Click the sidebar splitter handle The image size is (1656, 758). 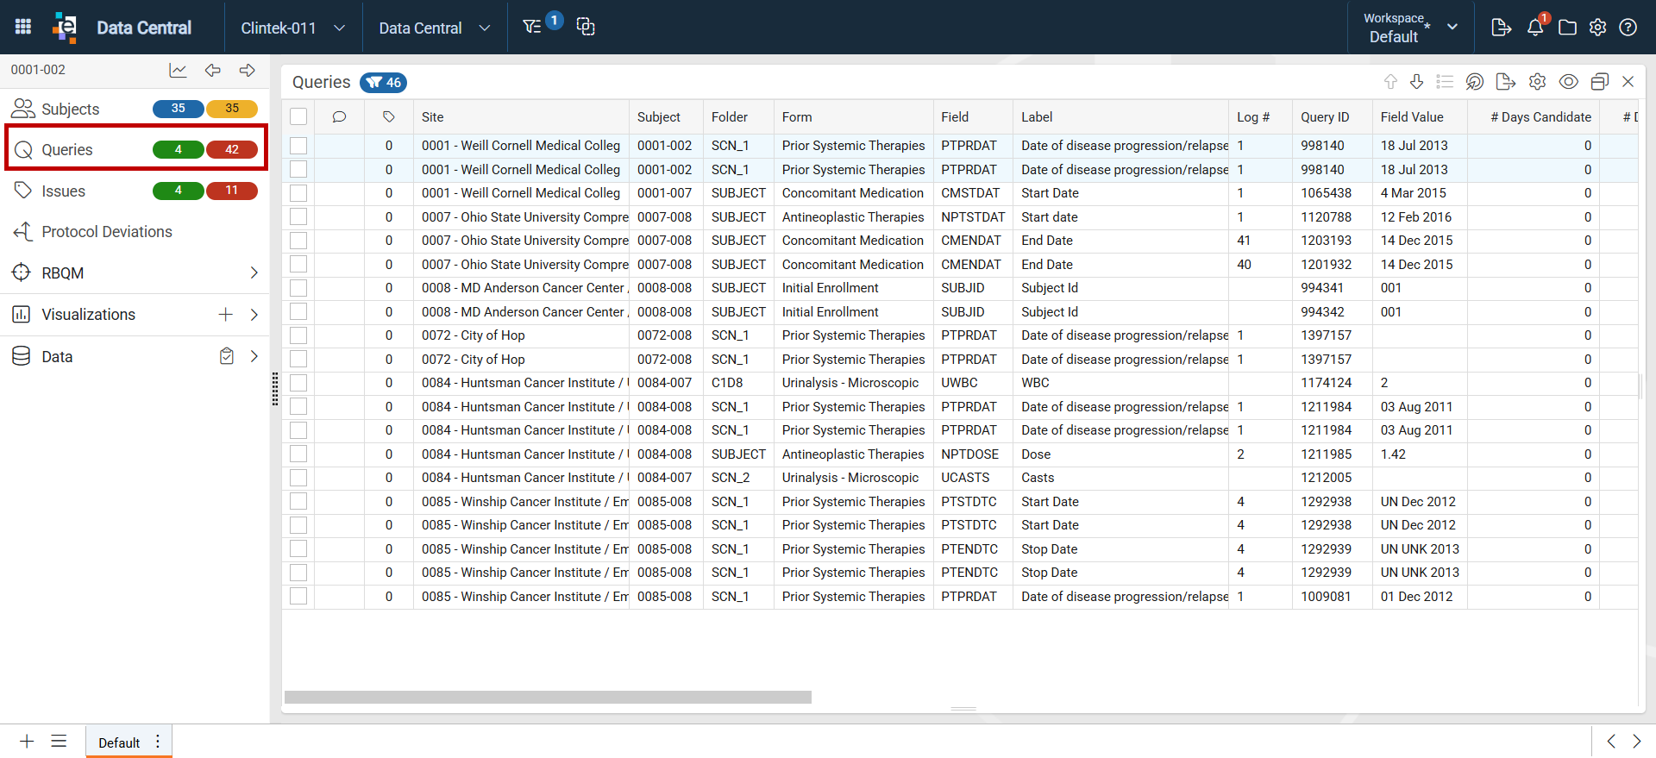(x=275, y=389)
